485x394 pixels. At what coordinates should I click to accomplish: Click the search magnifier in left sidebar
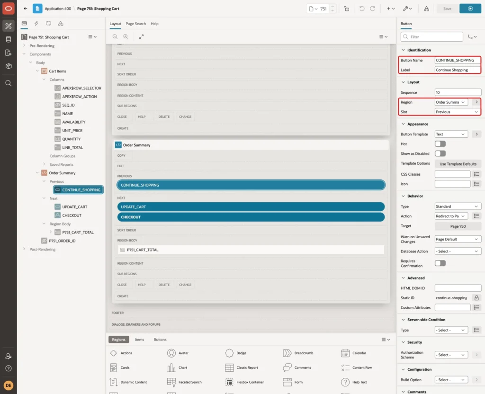[x=9, y=83]
